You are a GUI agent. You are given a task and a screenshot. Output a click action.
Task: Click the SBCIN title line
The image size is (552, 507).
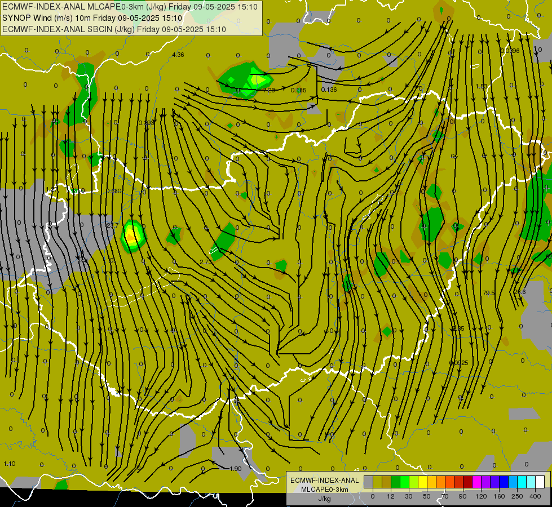(x=114, y=29)
